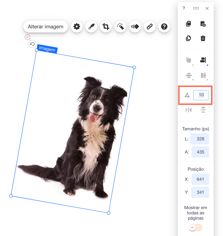Click the rotation angle input field
Screen dimensions: 223x236
click(201, 95)
